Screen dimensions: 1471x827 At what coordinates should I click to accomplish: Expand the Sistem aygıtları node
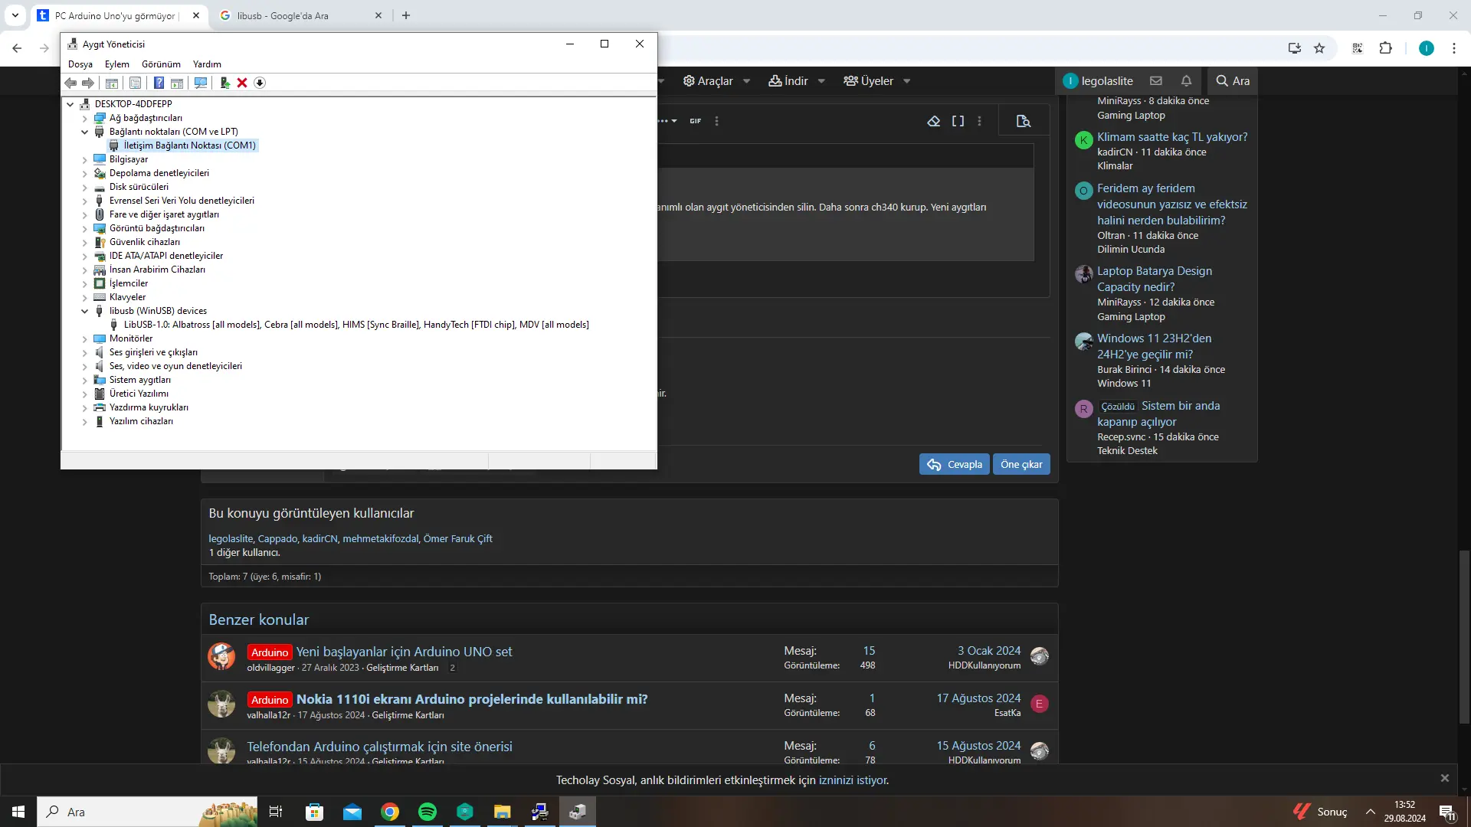(x=85, y=380)
